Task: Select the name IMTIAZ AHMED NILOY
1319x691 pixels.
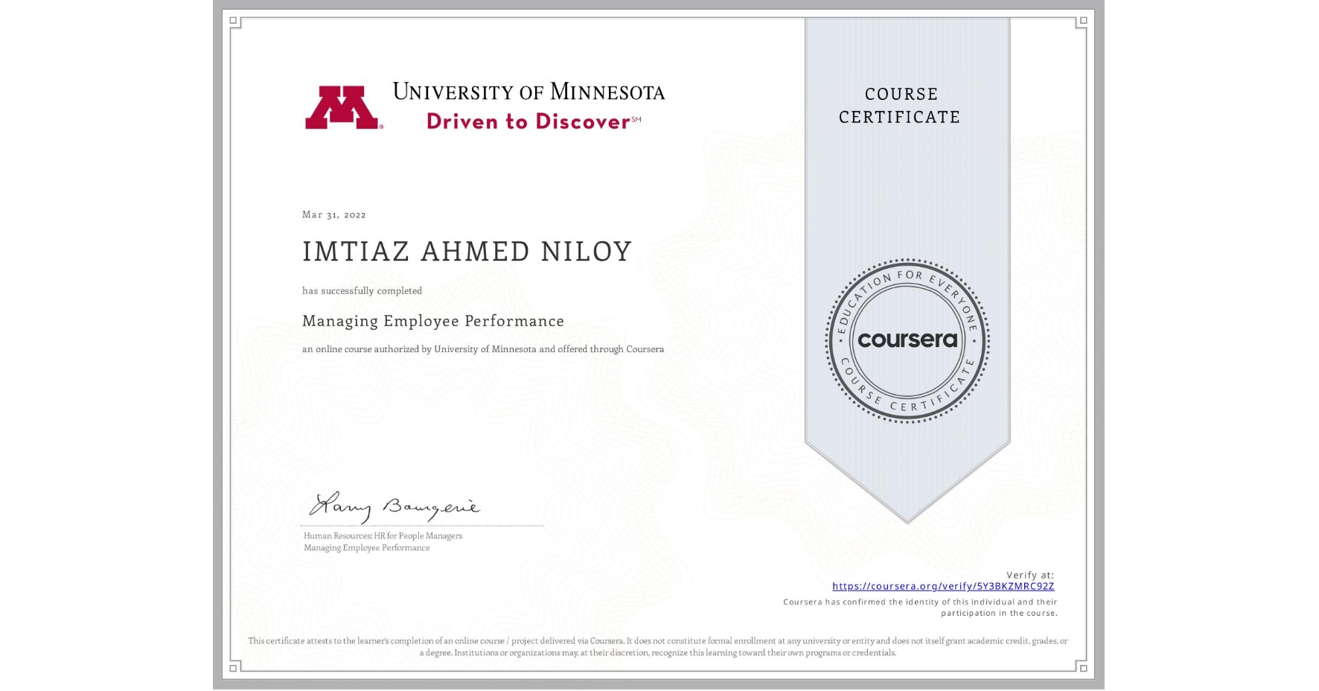Action: [x=466, y=252]
